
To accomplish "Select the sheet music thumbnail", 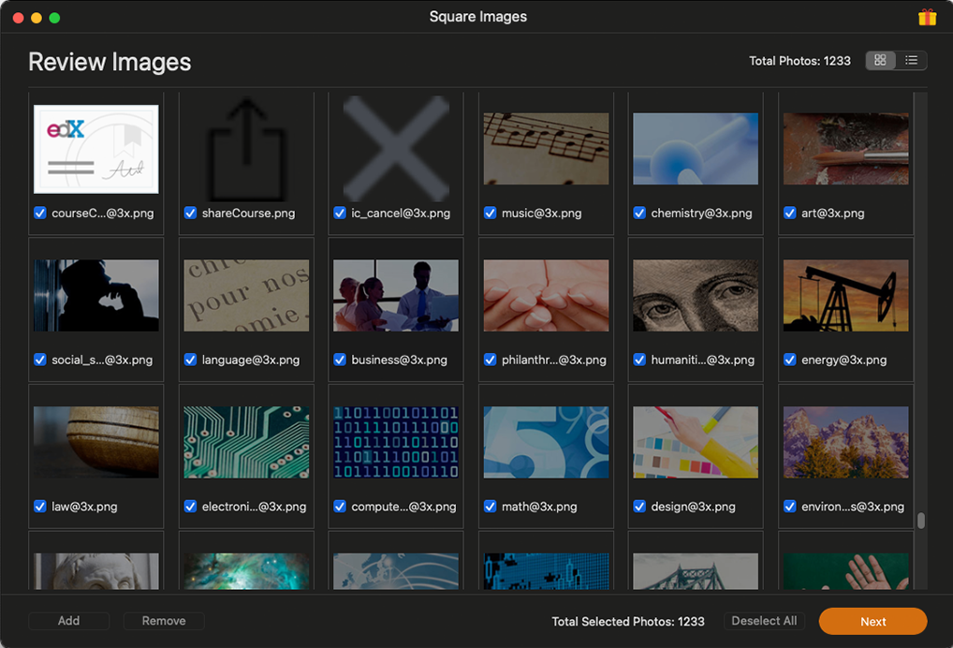I will tap(546, 149).
